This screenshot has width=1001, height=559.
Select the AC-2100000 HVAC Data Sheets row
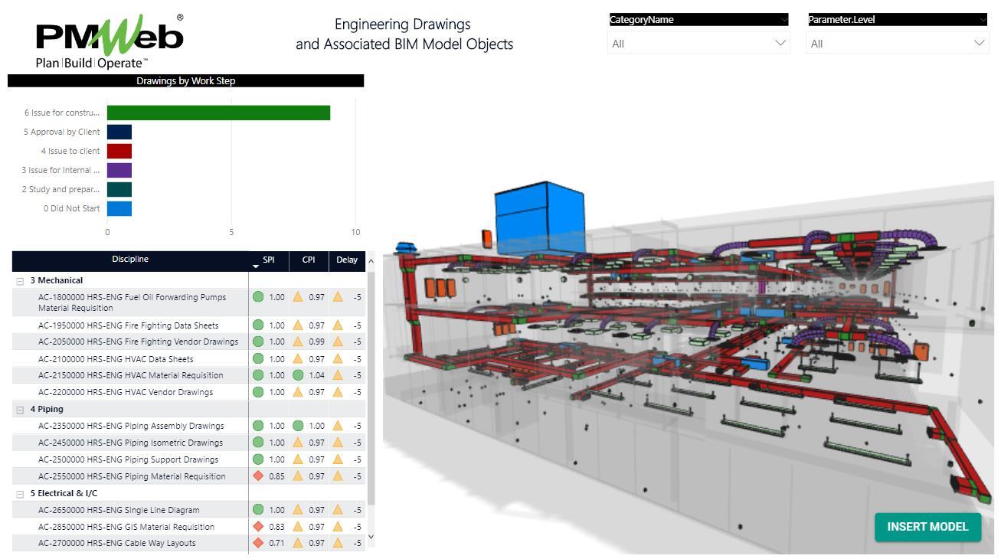(116, 359)
